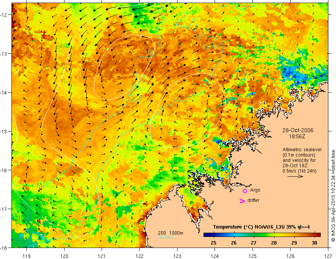Screen dimensions: 336x259
Task: Click the color bar value '30'
Action: 314,243
